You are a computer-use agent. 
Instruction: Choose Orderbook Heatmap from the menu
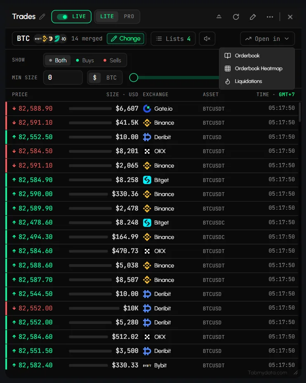257,69
